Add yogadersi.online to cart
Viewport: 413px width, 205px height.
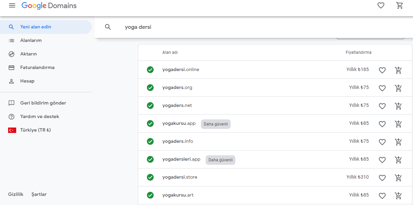click(398, 70)
